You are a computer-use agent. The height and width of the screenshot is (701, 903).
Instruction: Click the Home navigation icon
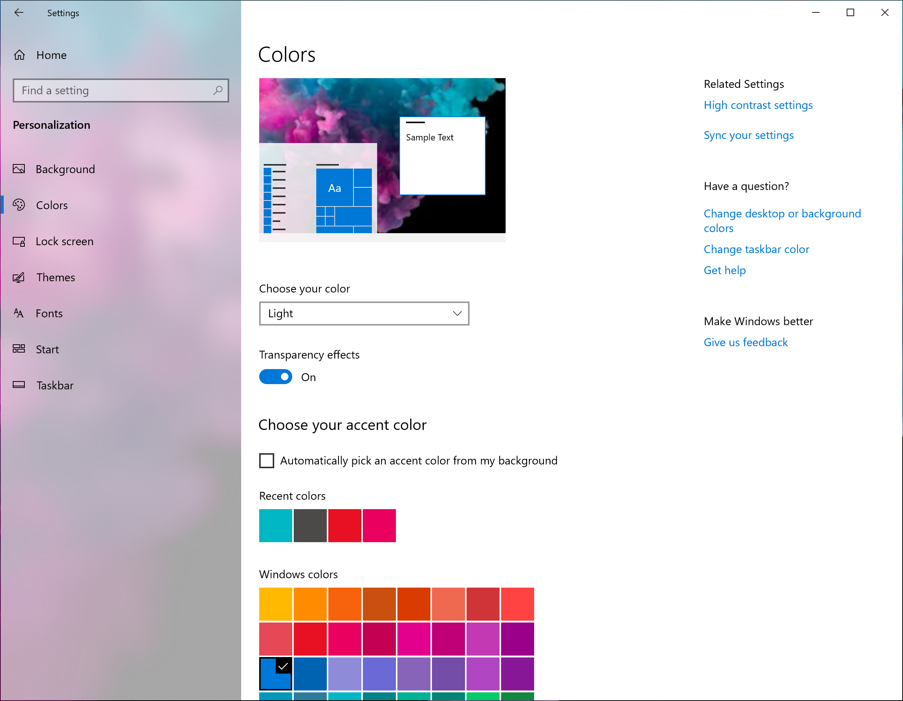tap(20, 54)
